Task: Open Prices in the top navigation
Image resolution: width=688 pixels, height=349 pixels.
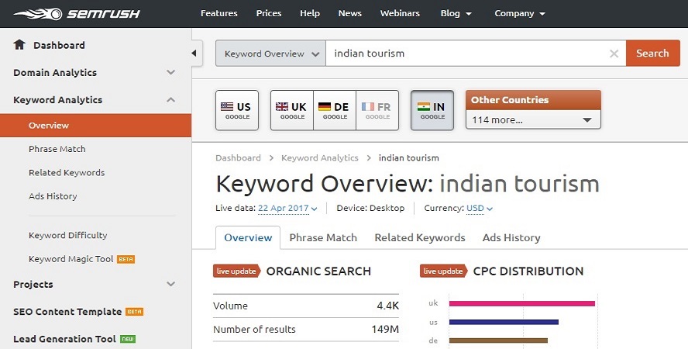Action: (x=269, y=14)
